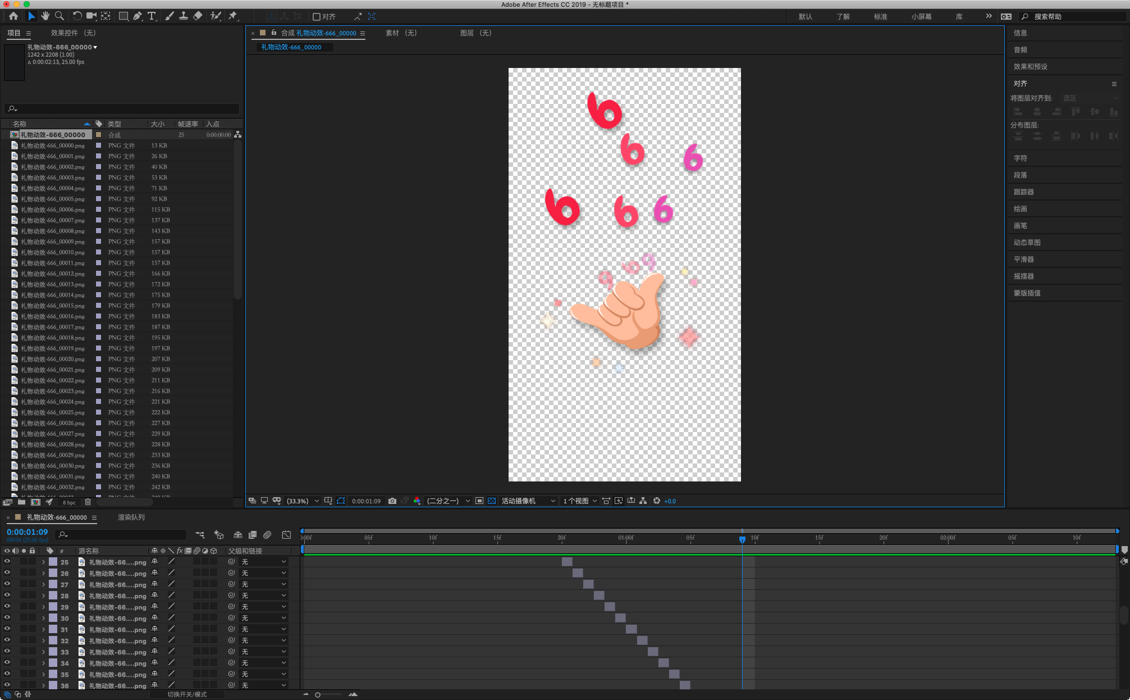This screenshot has width=1130, height=700.
Task: Select the Pen tool
Action: 138,16
